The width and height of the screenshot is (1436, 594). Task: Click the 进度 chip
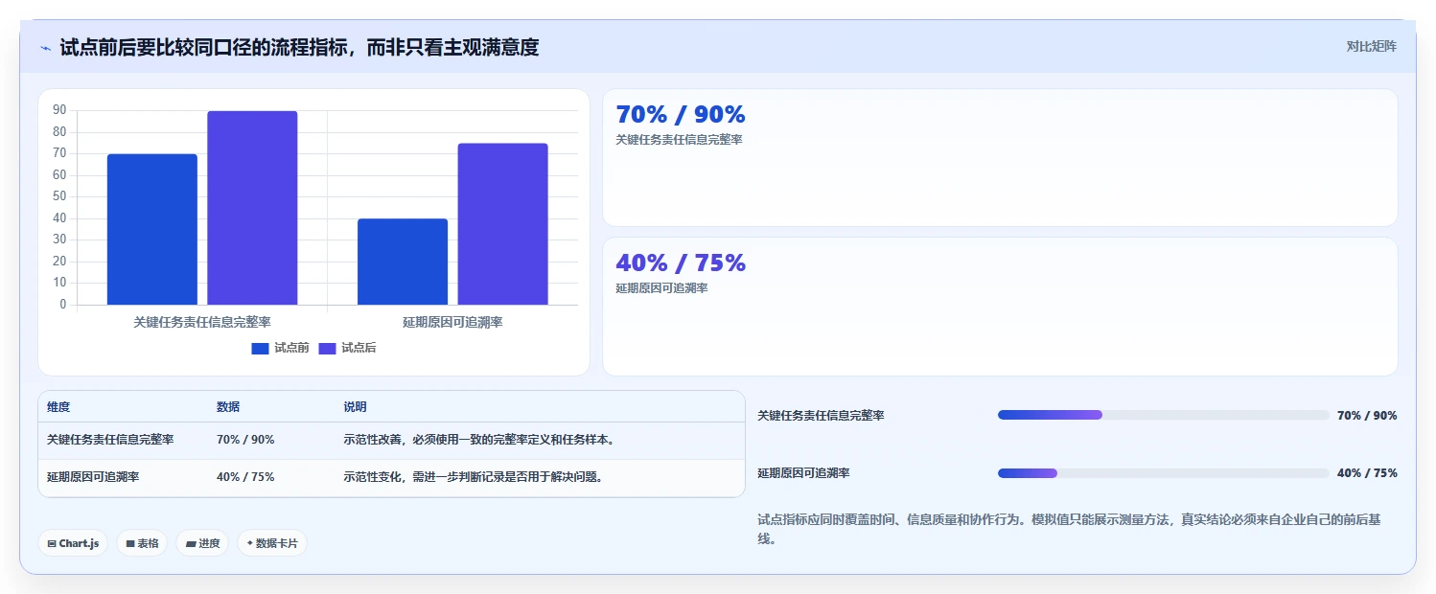pos(202,543)
